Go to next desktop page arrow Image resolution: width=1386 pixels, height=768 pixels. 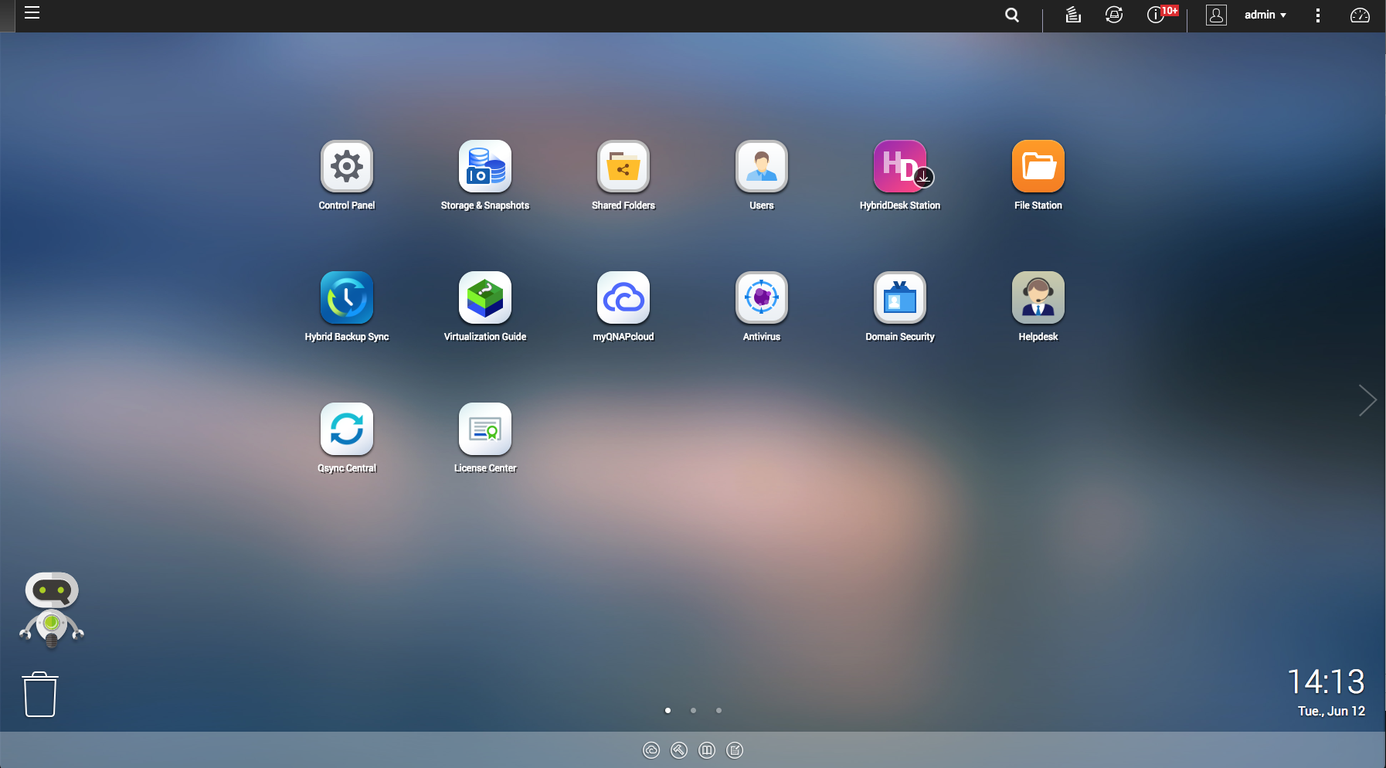(1367, 400)
